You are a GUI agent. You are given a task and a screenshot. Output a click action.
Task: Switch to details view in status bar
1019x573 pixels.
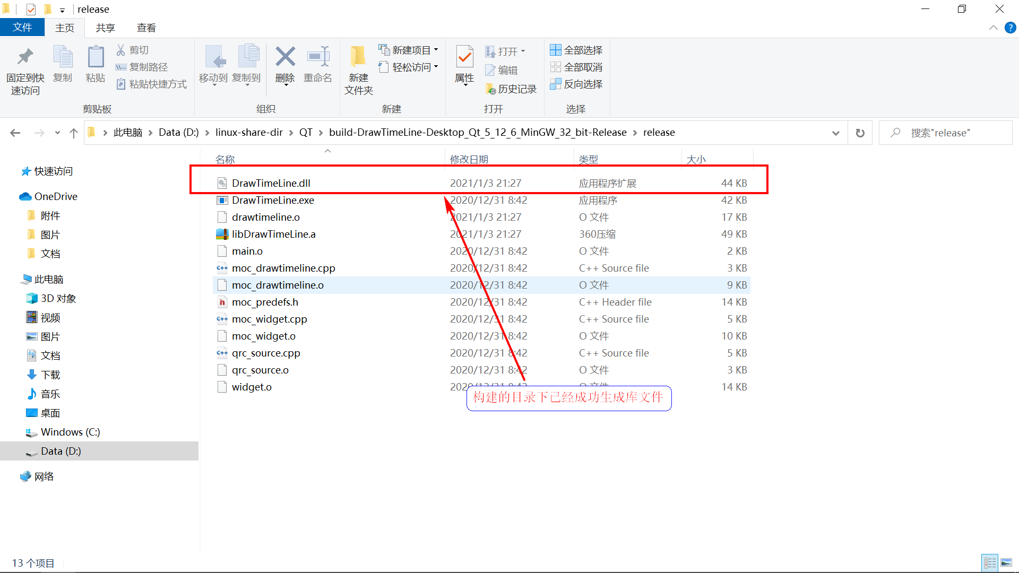990,562
